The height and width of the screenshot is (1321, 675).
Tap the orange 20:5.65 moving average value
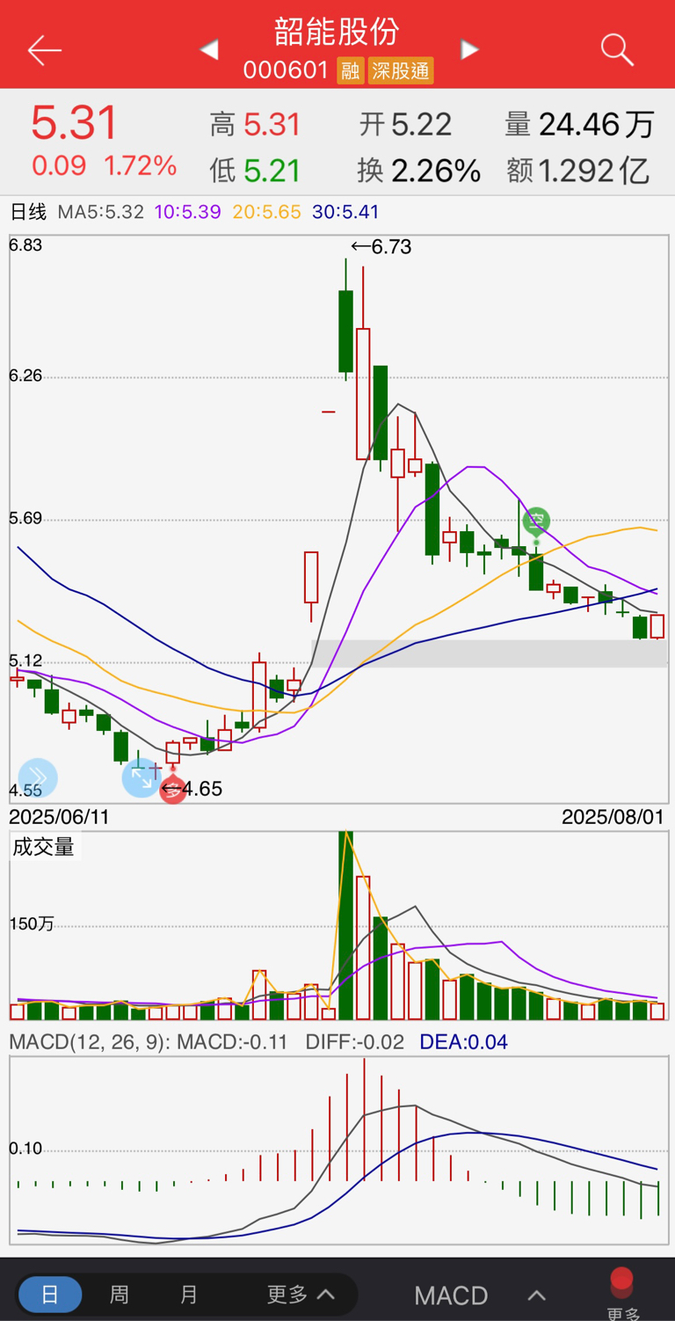(266, 212)
